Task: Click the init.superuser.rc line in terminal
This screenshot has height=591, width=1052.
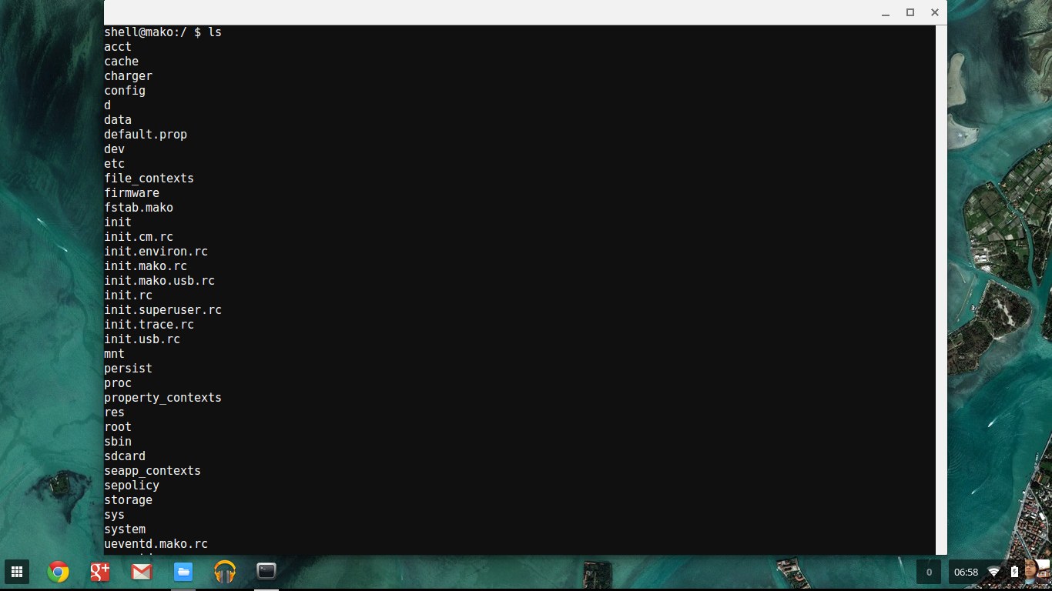Action: (163, 310)
